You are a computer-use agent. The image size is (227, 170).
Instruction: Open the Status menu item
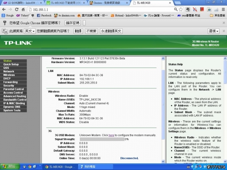click(x=13, y=61)
